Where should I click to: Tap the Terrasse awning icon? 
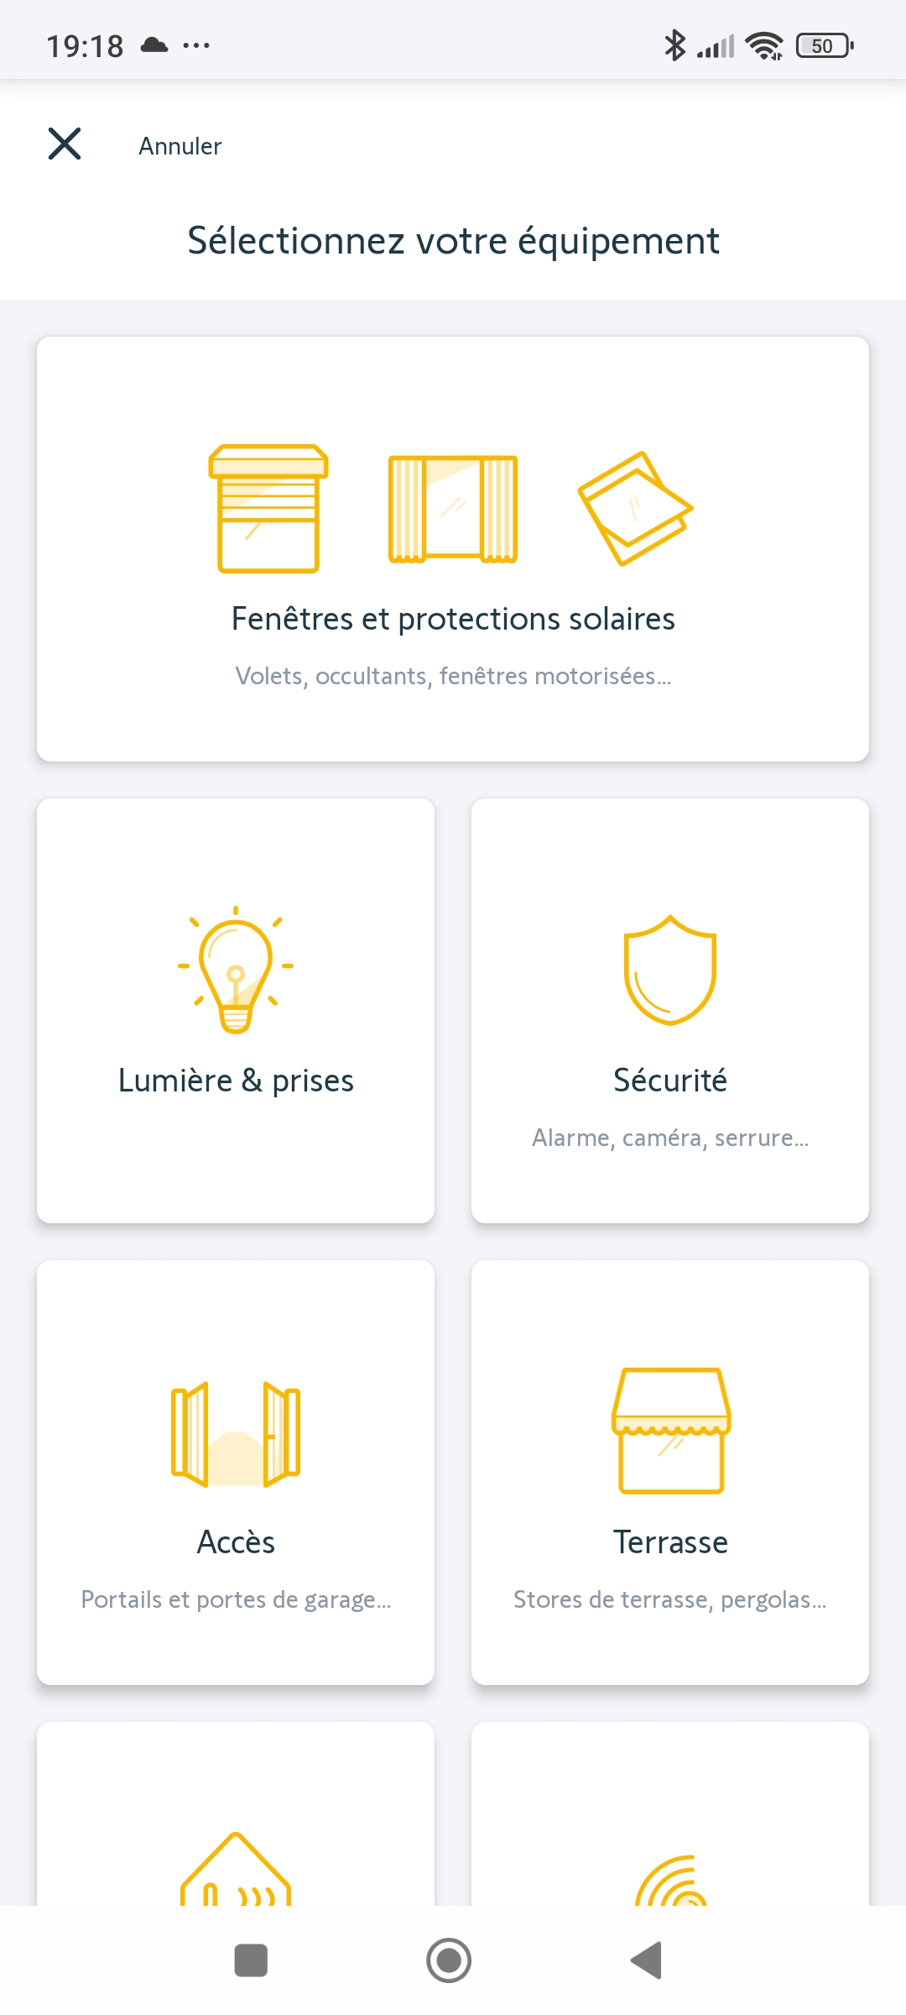tap(670, 1431)
